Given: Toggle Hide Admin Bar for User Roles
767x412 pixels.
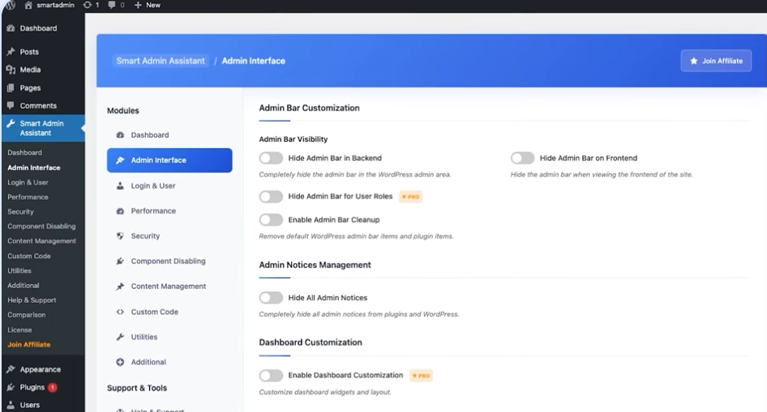Looking at the screenshot, I should click(x=271, y=196).
